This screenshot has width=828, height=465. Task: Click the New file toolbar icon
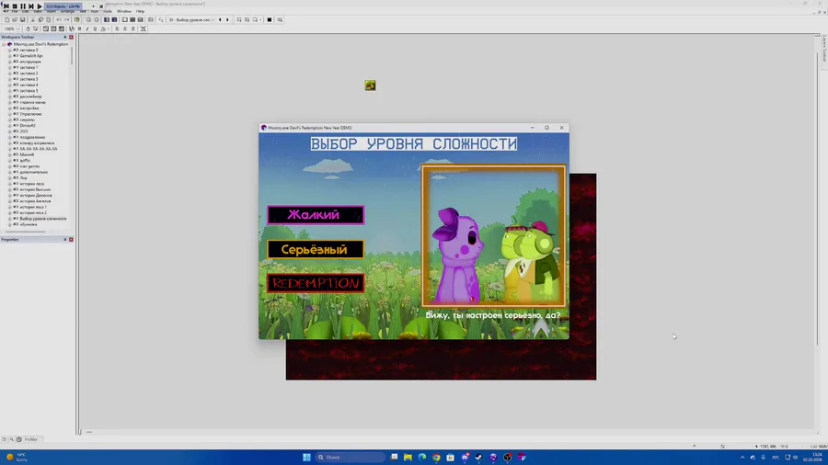click(6, 20)
